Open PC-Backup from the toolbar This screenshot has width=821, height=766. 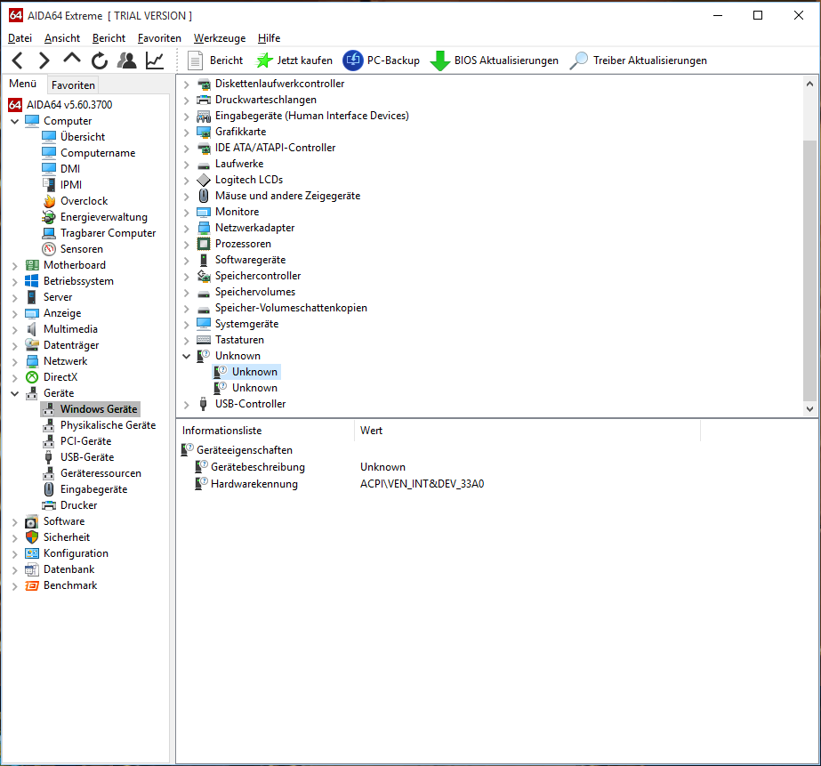[382, 60]
